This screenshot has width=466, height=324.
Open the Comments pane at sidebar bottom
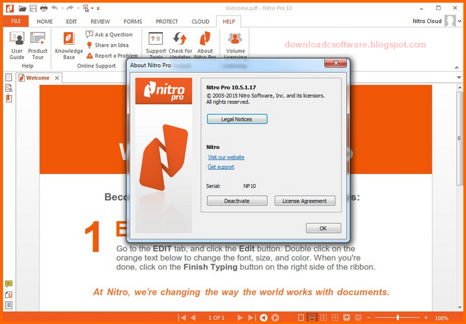pyautogui.click(x=9, y=284)
